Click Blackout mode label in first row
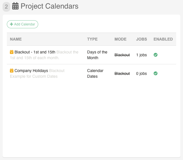This screenshot has height=160, width=183. (122, 55)
